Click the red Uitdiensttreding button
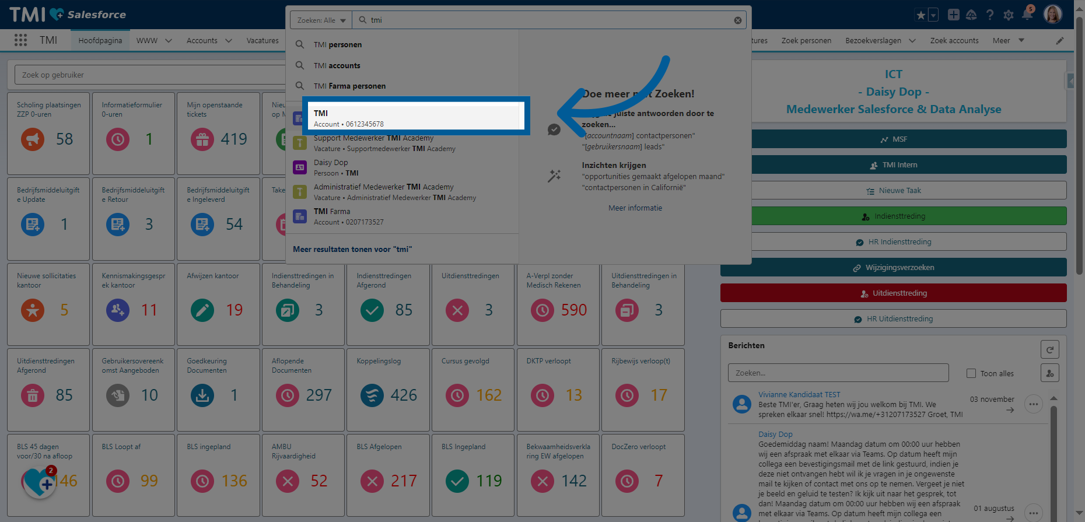 [x=894, y=293]
